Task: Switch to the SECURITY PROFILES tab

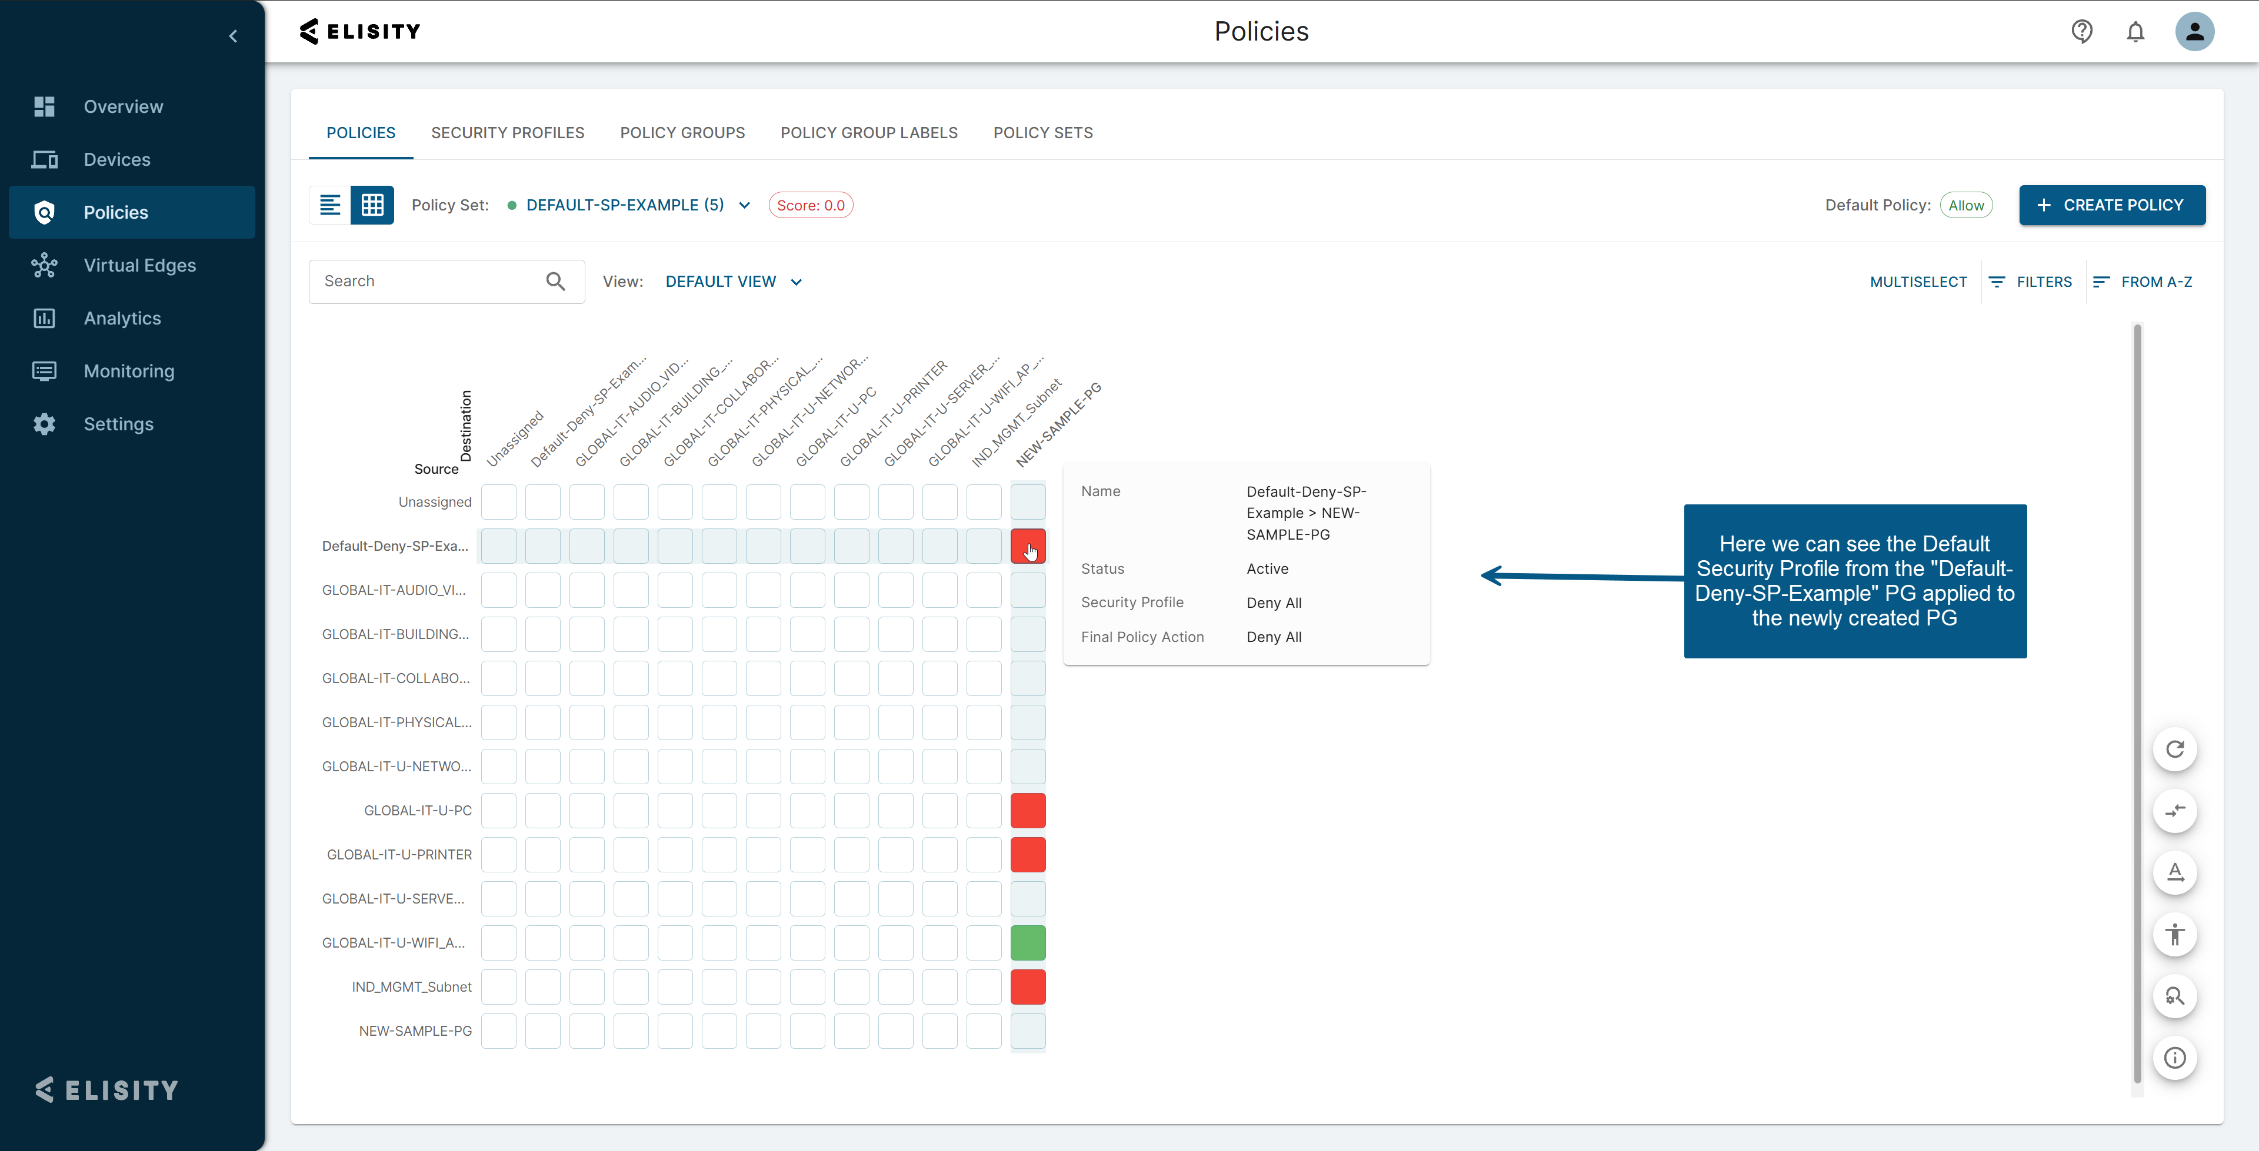Action: pos(507,132)
